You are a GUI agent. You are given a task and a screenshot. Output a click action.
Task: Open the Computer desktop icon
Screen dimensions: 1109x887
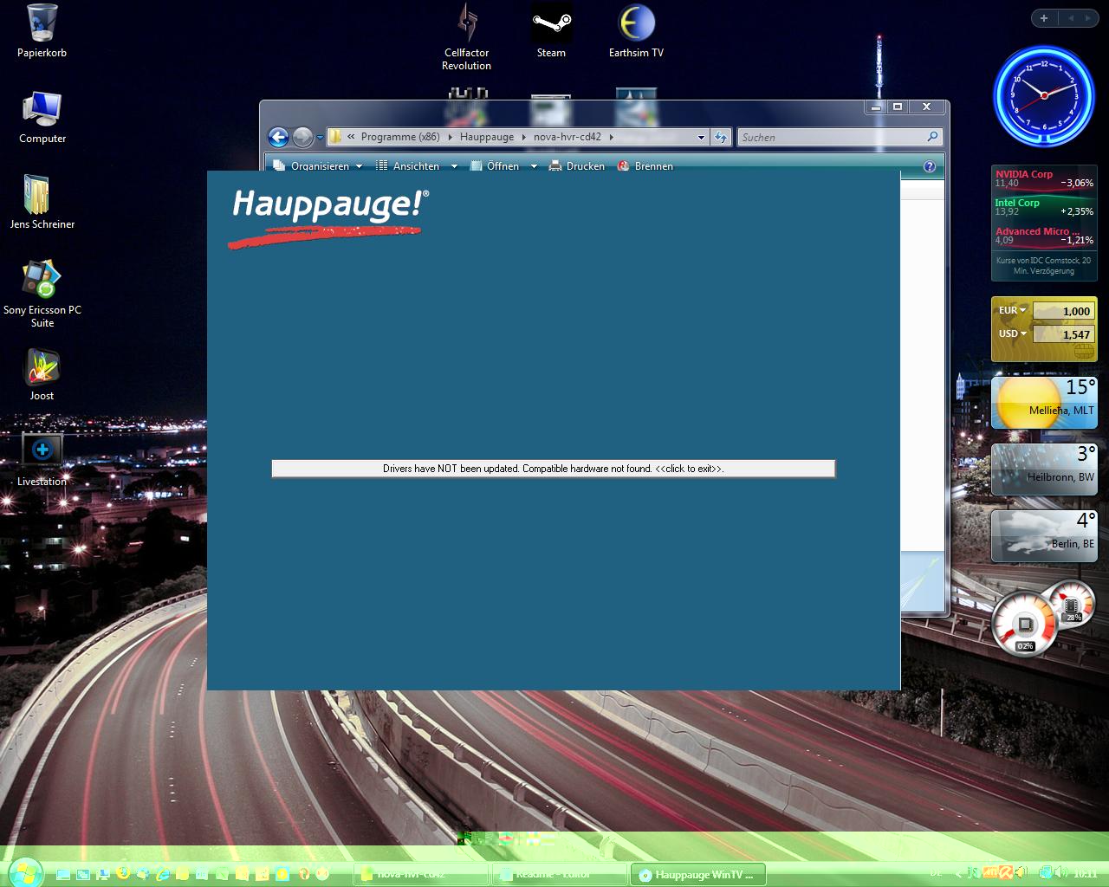tap(42, 117)
